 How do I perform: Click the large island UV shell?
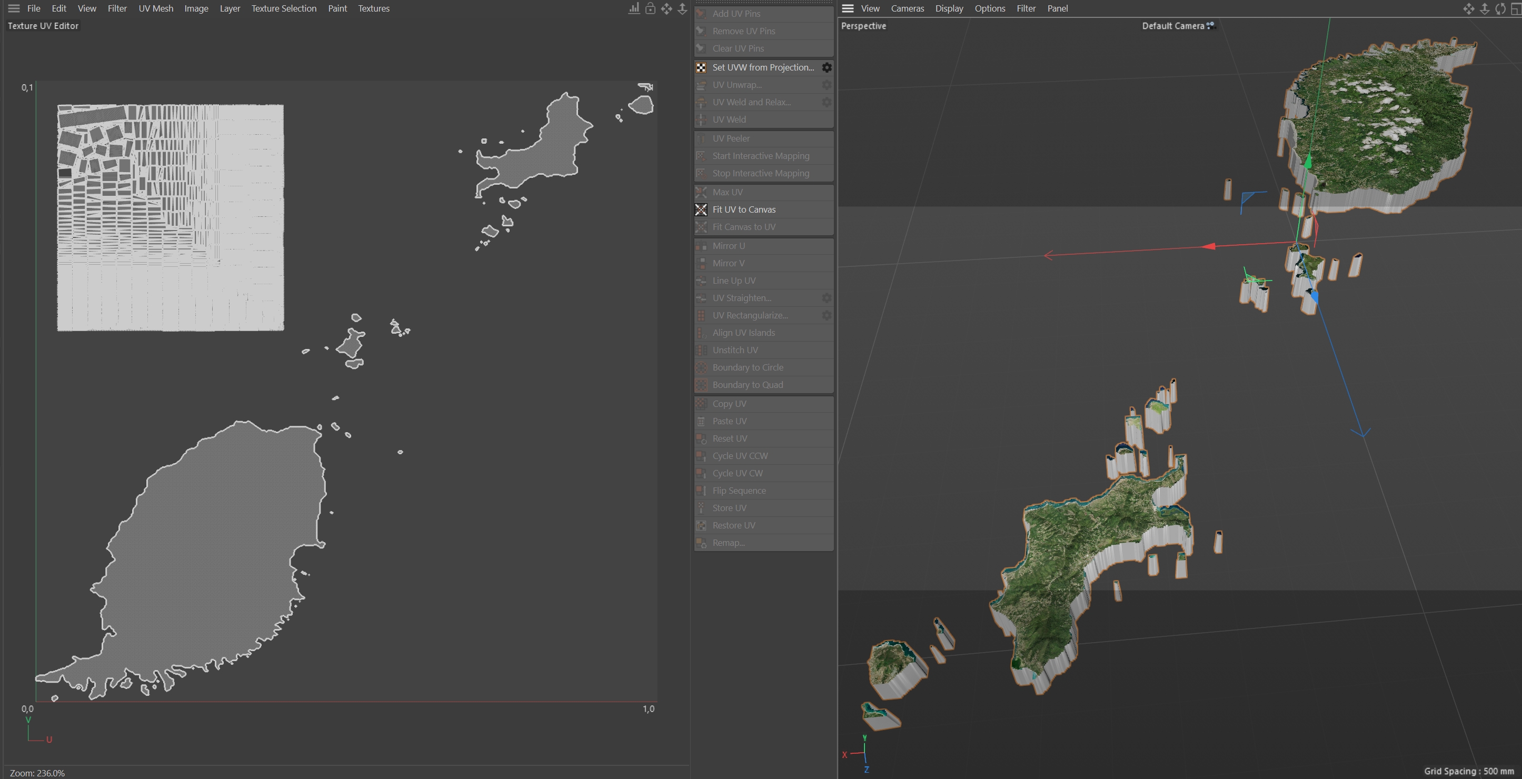coord(218,550)
